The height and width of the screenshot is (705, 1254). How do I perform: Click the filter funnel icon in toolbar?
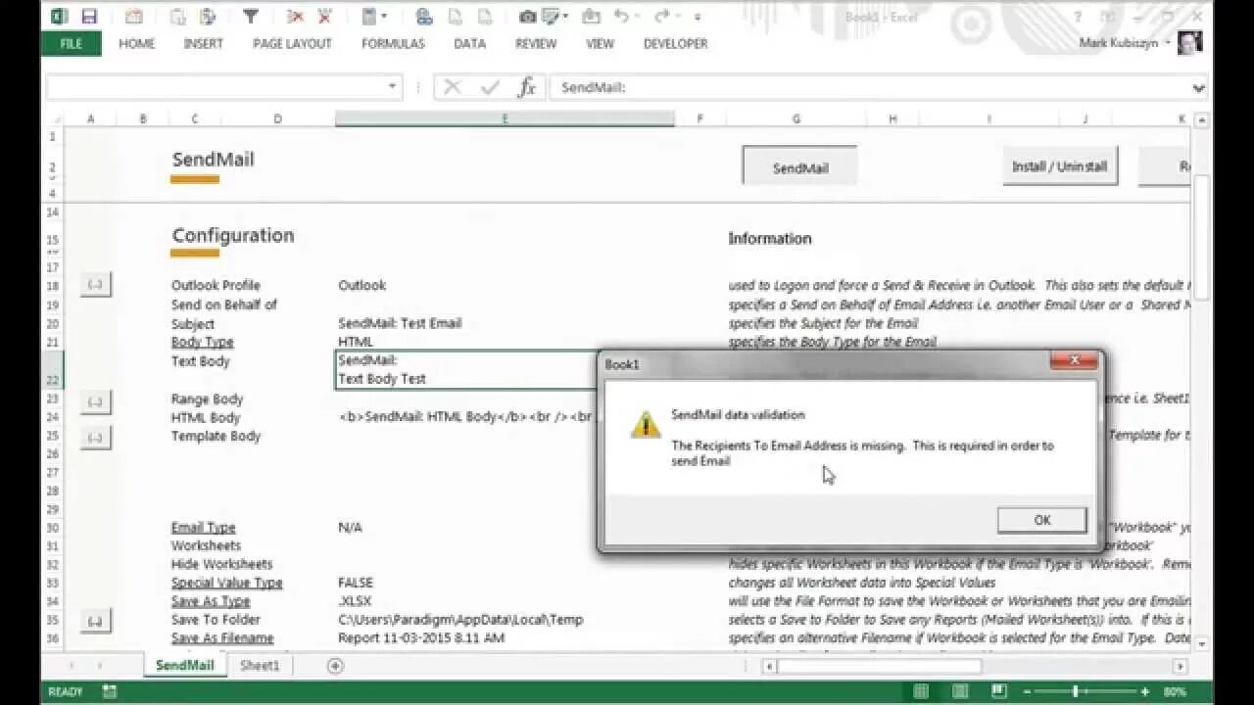point(251,17)
